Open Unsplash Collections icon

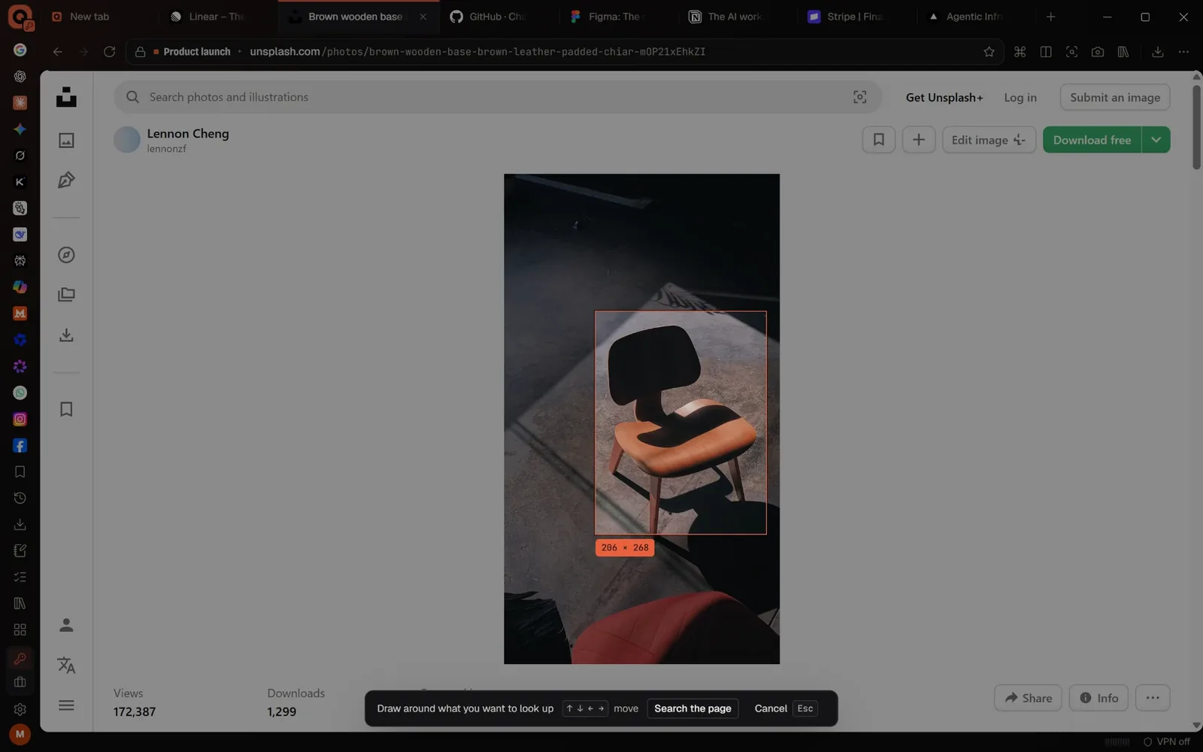click(66, 295)
